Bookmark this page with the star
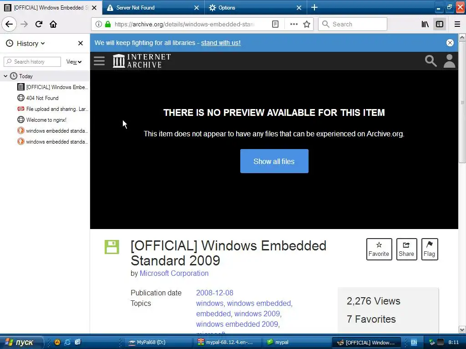Viewport: 466px width, 349px height. tap(307, 25)
